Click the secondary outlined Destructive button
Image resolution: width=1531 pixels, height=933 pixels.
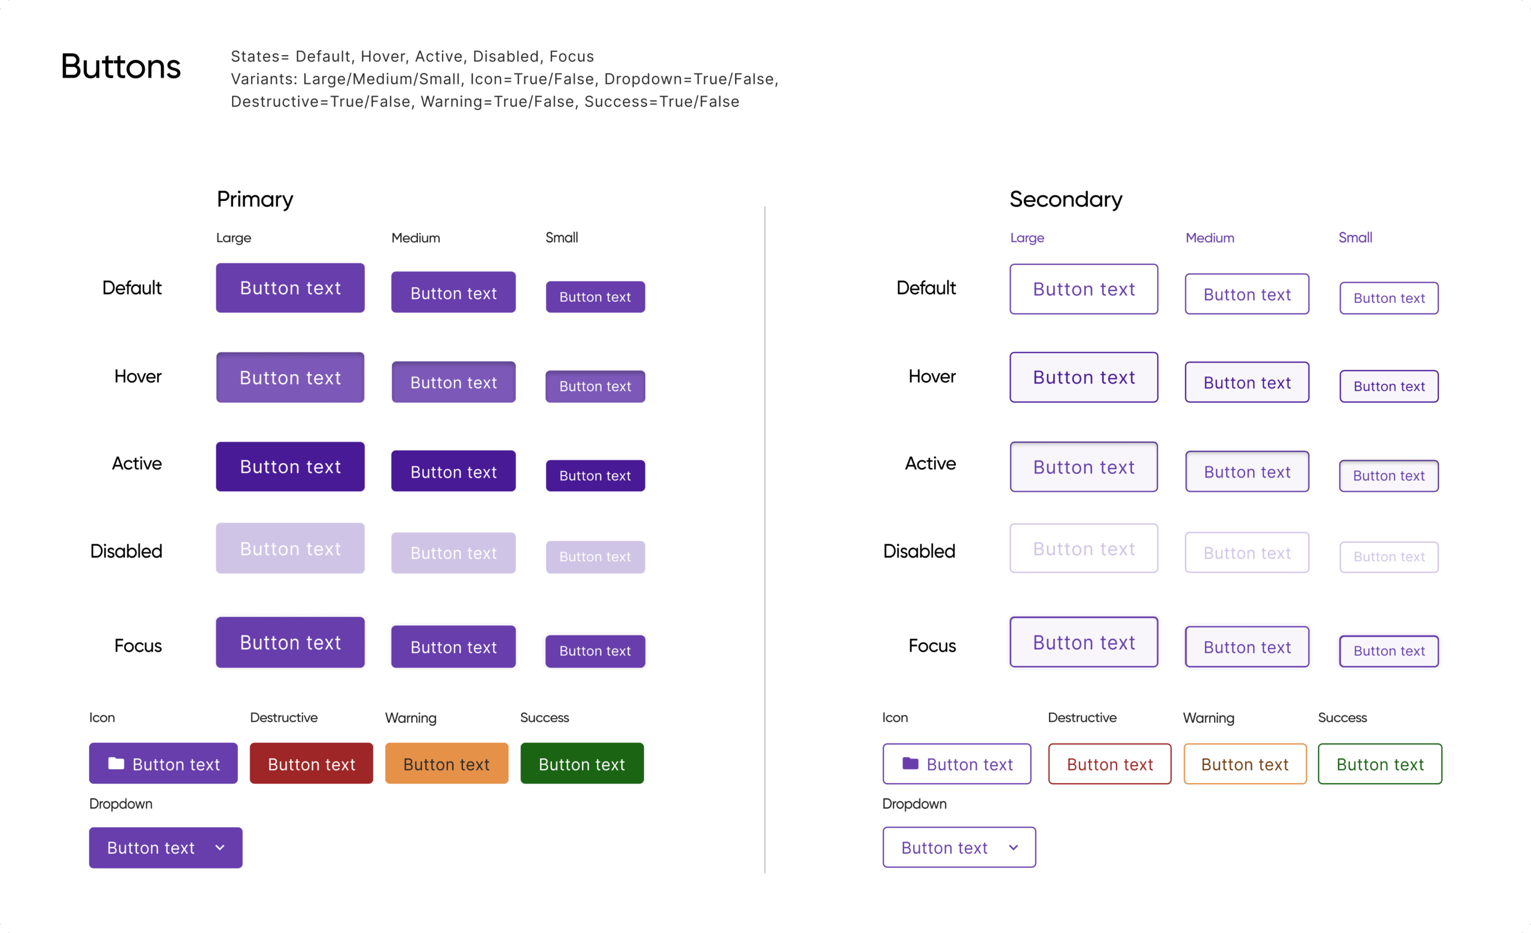[1109, 764]
